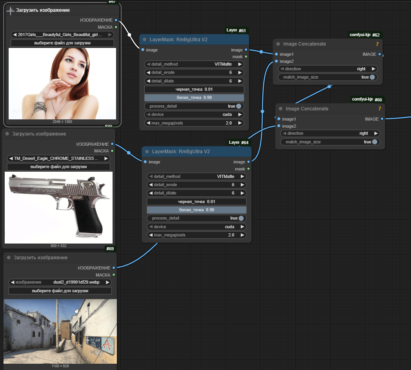This screenshot has width=411, height=370.
Task: Toggle match_image_size in Image Concatenate #62
Action: point(372,77)
